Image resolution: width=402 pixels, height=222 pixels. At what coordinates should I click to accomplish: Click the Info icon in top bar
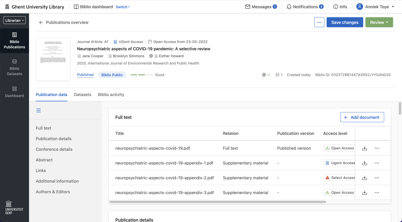335,6
